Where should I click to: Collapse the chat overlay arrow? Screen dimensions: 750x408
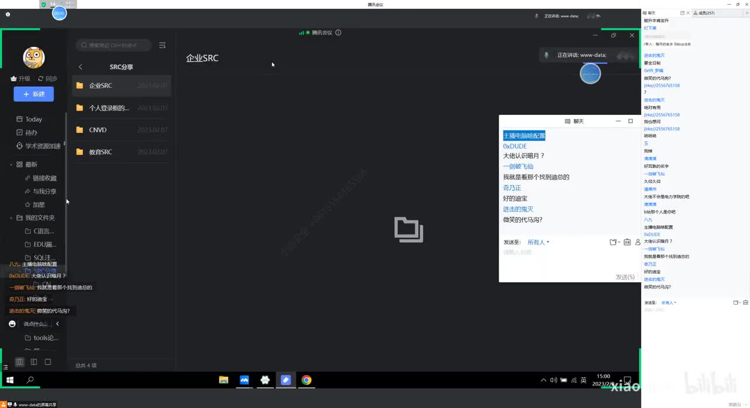57,324
